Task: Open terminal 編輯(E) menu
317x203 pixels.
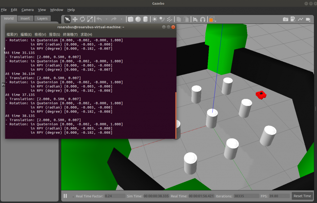Action: click(26, 34)
